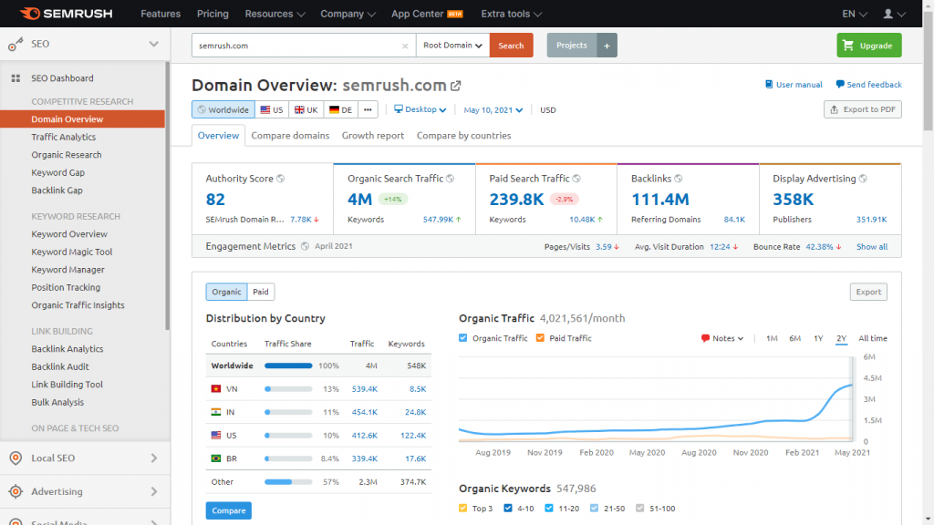This screenshot has height=525, width=934.
Task: Switch to Organic toggle view
Action: pyautogui.click(x=226, y=292)
